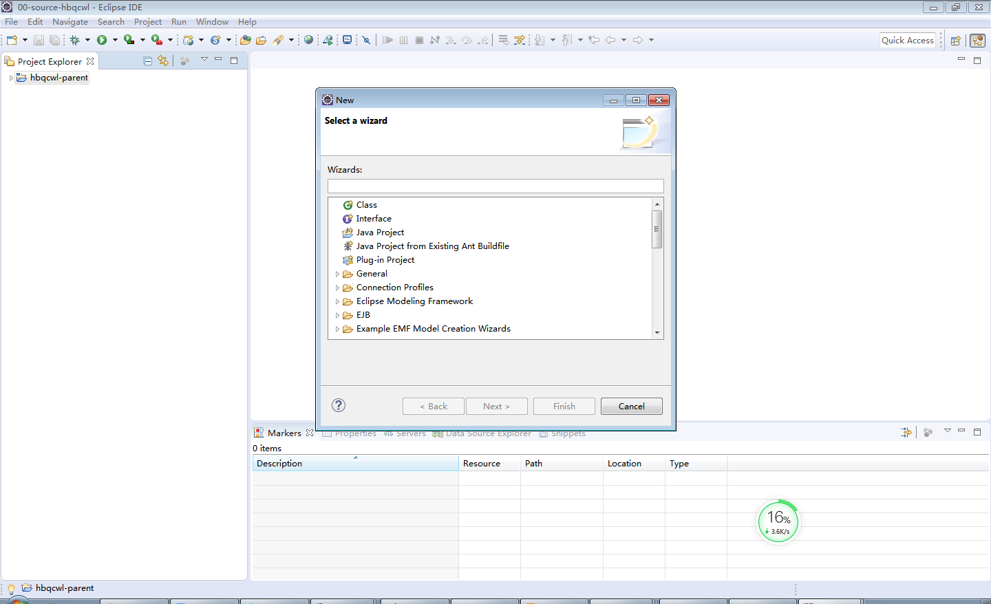Image resolution: width=991 pixels, height=604 pixels.
Task: Switch to the Markers tab
Action: click(284, 433)
